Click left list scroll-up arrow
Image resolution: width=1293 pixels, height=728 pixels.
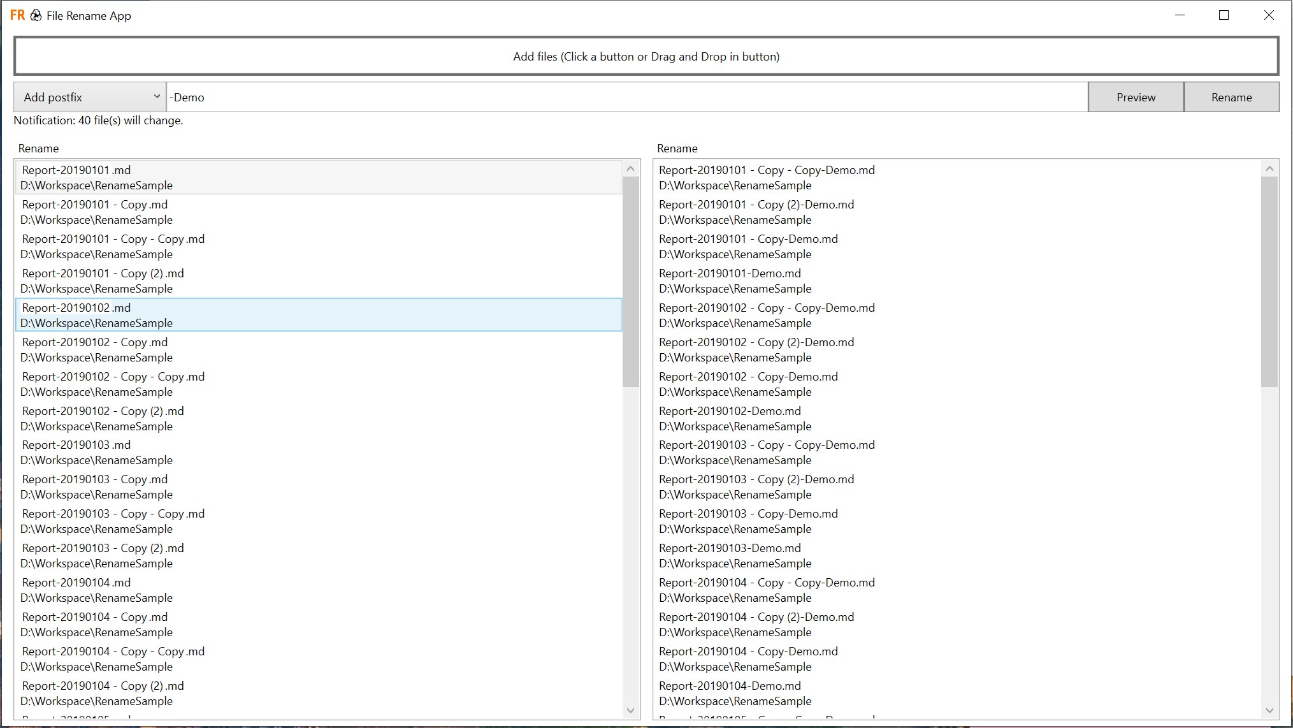click(x=630, y=169)
